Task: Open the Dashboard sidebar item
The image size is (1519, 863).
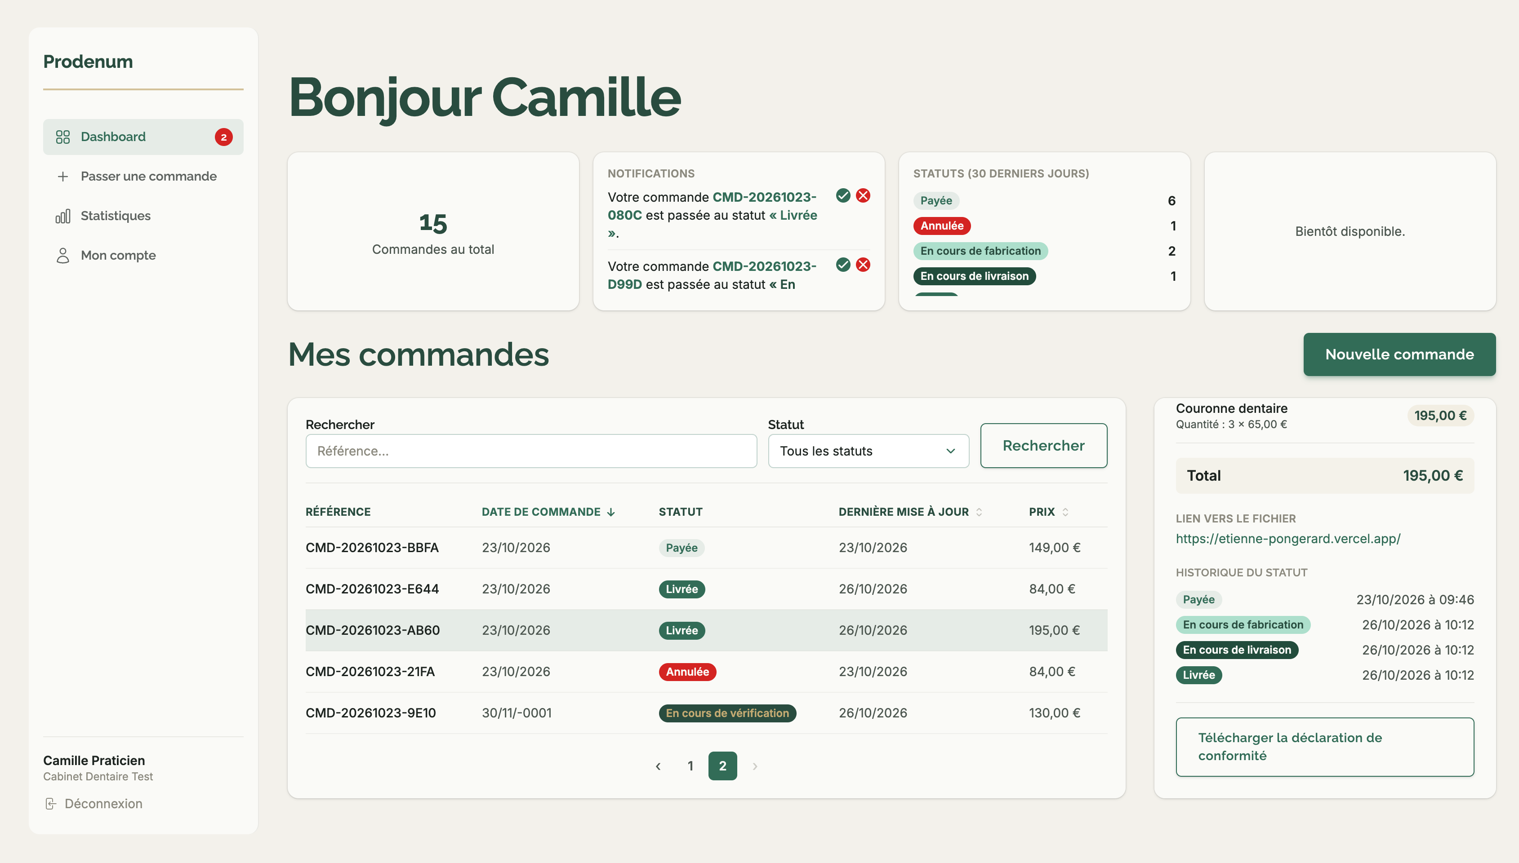Action: (x=143, y=137)
